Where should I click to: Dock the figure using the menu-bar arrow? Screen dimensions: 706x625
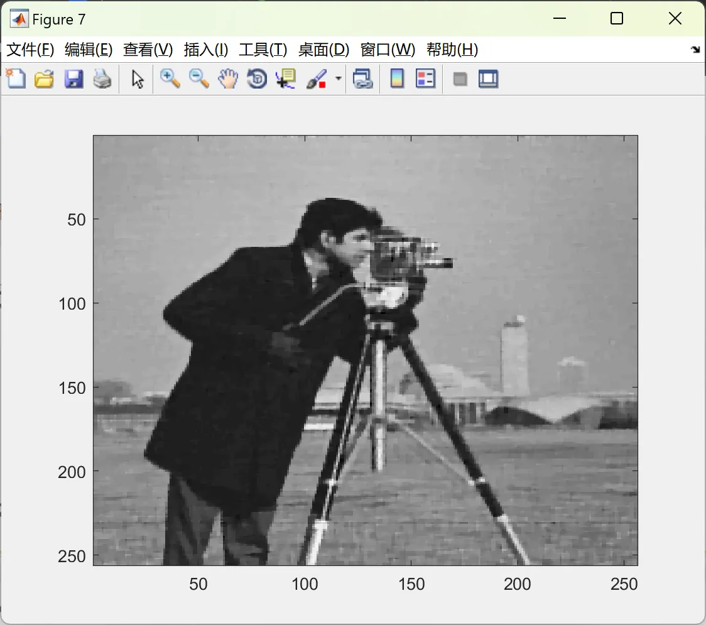696,50
